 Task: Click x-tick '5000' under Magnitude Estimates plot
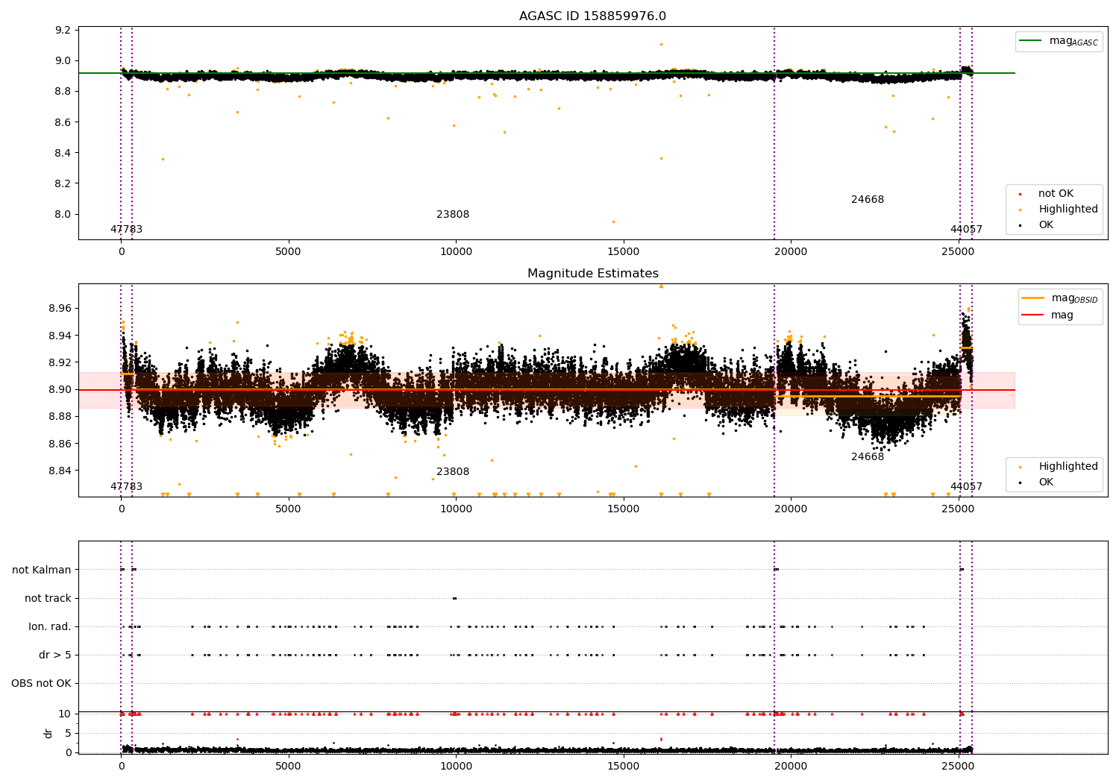tap(288, 509)
